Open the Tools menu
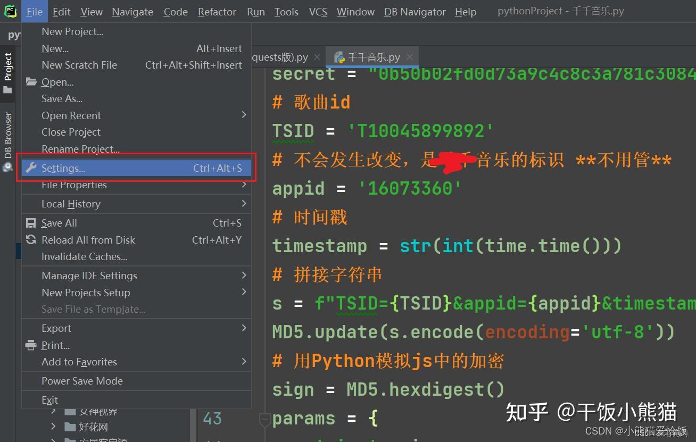The width and height of the screenshot is (696, 442). pos(286,12)
